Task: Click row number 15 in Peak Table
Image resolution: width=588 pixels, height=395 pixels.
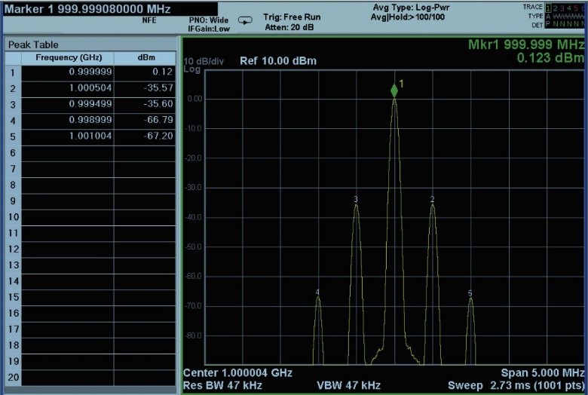Action: (x=13, y=297)
